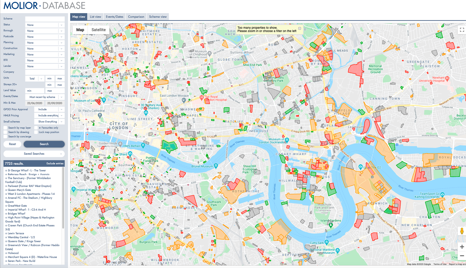Open the Lender dropdown
Viewport: 466px width, 268px height.
45,66
